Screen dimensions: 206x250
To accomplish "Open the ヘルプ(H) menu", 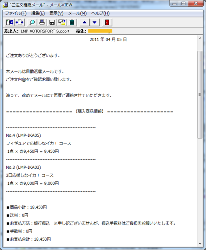I will pos(100,13).
